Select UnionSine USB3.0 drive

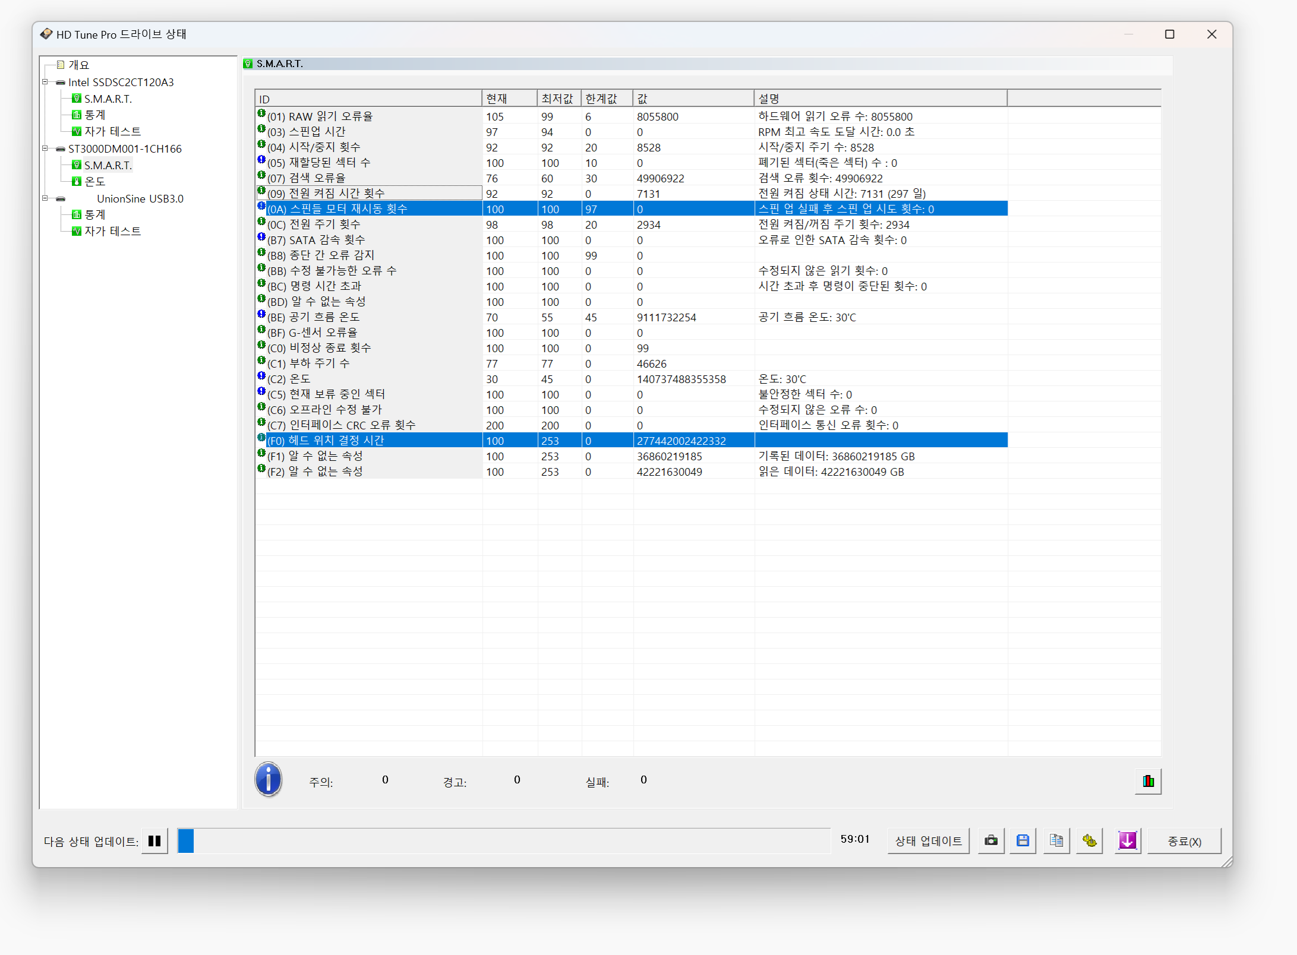coord(140,198)
